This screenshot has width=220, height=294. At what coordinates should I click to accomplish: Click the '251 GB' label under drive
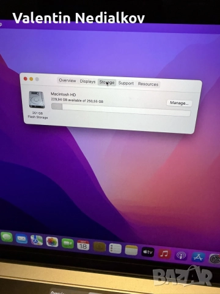[37, 113]
